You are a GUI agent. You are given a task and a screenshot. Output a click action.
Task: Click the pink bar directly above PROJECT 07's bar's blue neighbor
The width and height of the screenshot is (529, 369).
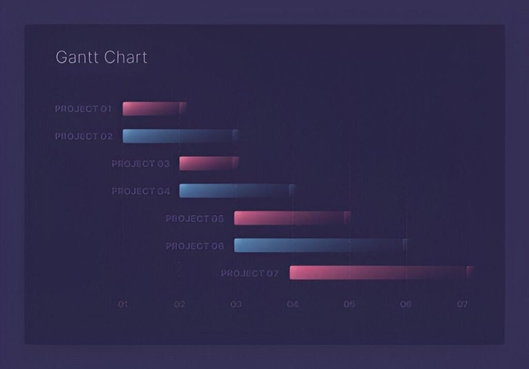(x=290, y=218)
